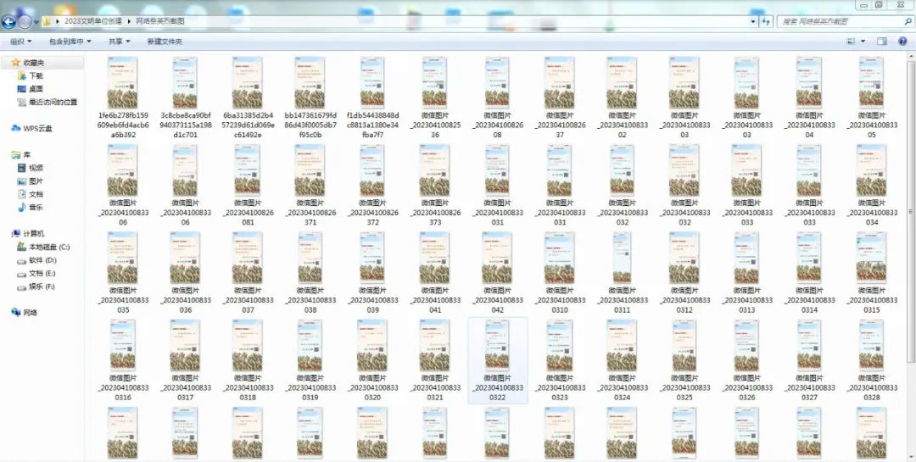
Task: Open the WPS云盘 cloud icon
Action: tap(16, 129)
